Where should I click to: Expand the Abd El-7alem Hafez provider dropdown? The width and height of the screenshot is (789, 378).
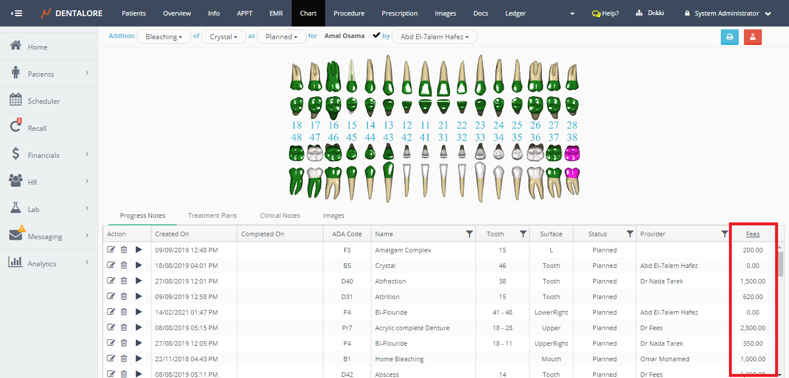pos(434,37)
